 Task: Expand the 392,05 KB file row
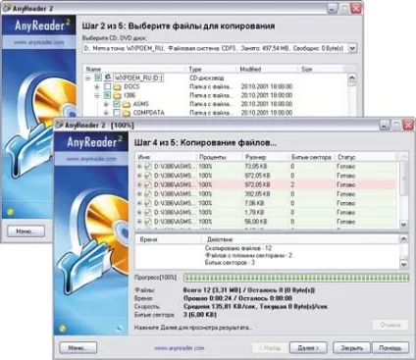click(139, 194)
